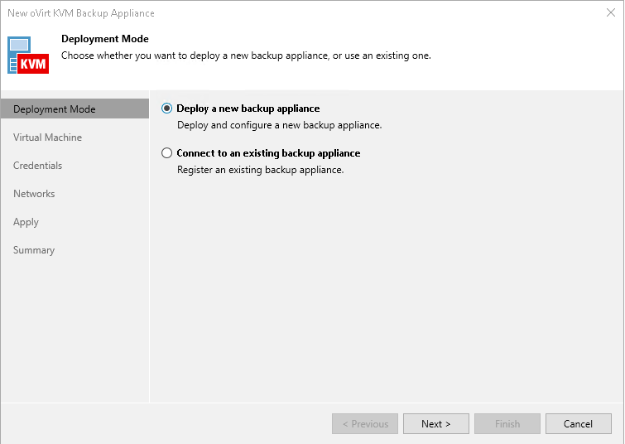Click the window title bar text
The image size is (625, 444).
click(81, 13)
